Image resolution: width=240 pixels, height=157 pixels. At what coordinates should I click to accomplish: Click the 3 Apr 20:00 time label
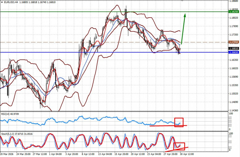click(72, 154)
